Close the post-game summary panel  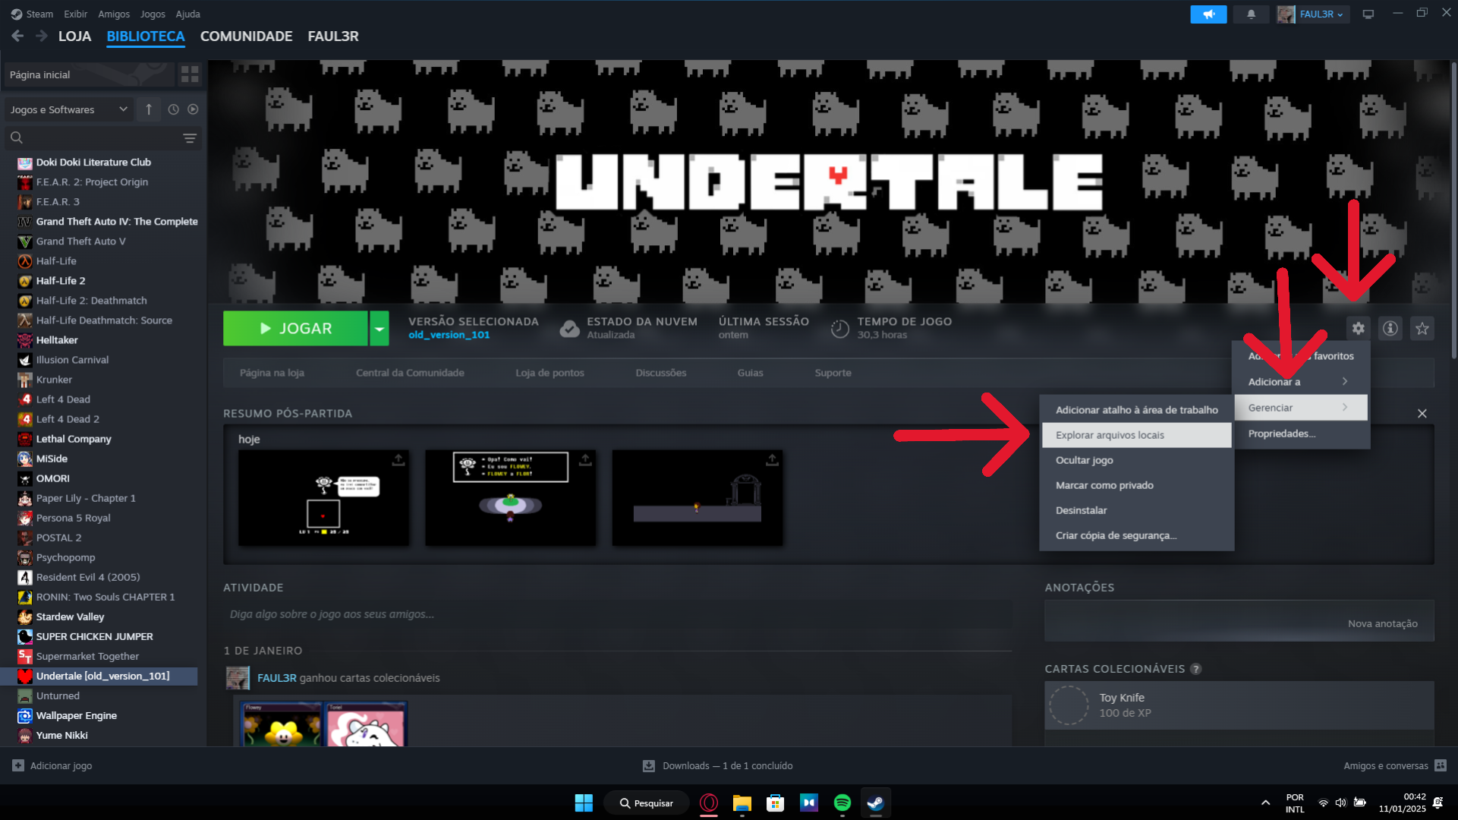(x=1422, y=414)
